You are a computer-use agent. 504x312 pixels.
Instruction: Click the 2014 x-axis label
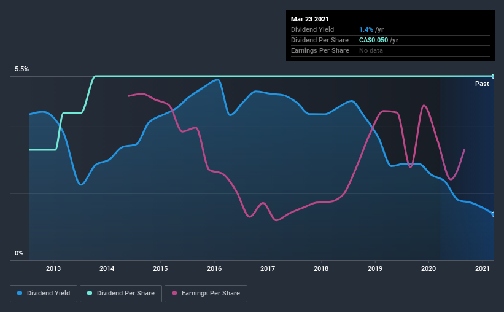tap(107, 268)
